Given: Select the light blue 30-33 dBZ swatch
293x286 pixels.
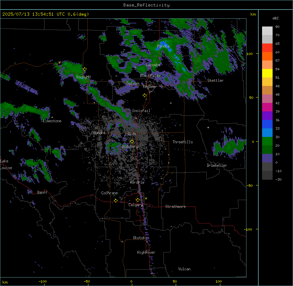Looking at the screenshot, I should coord(267,133).
